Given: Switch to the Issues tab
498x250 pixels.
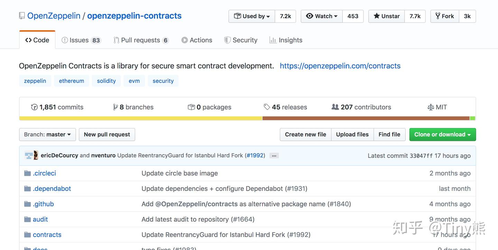Looking at the screenshot, I should (81, 40).
